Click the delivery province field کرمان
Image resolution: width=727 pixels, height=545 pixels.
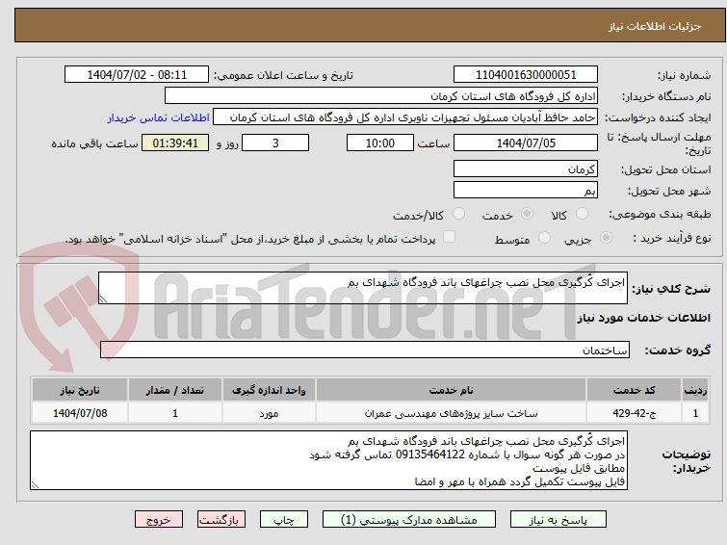coord(526,169)
